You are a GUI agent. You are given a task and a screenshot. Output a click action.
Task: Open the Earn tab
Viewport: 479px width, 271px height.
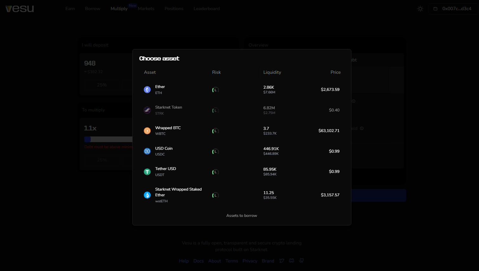pyautogui.click(x=70, y=9)
